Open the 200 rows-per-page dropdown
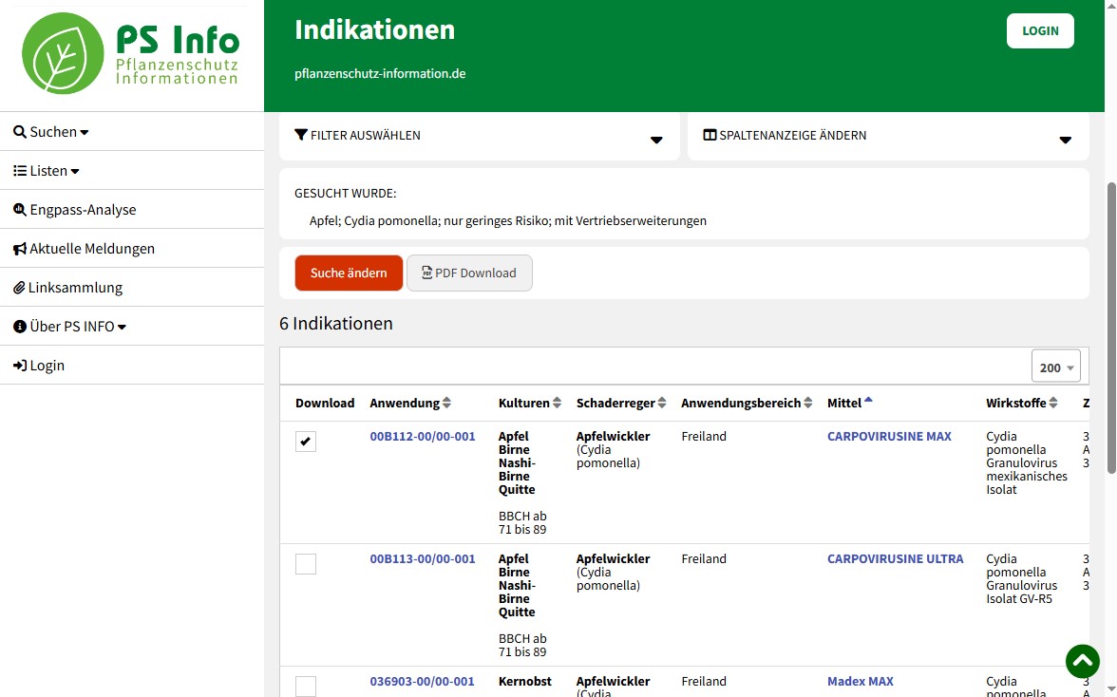This screenshot has height=697, width=1117. tap(1055, 367)
